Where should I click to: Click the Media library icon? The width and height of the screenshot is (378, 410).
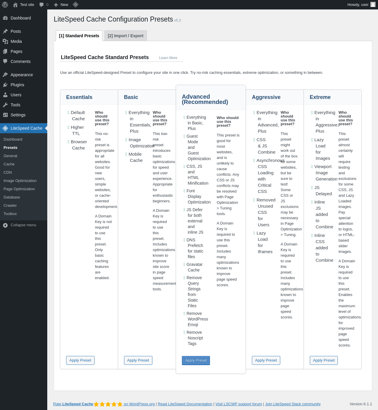(5, 41)
